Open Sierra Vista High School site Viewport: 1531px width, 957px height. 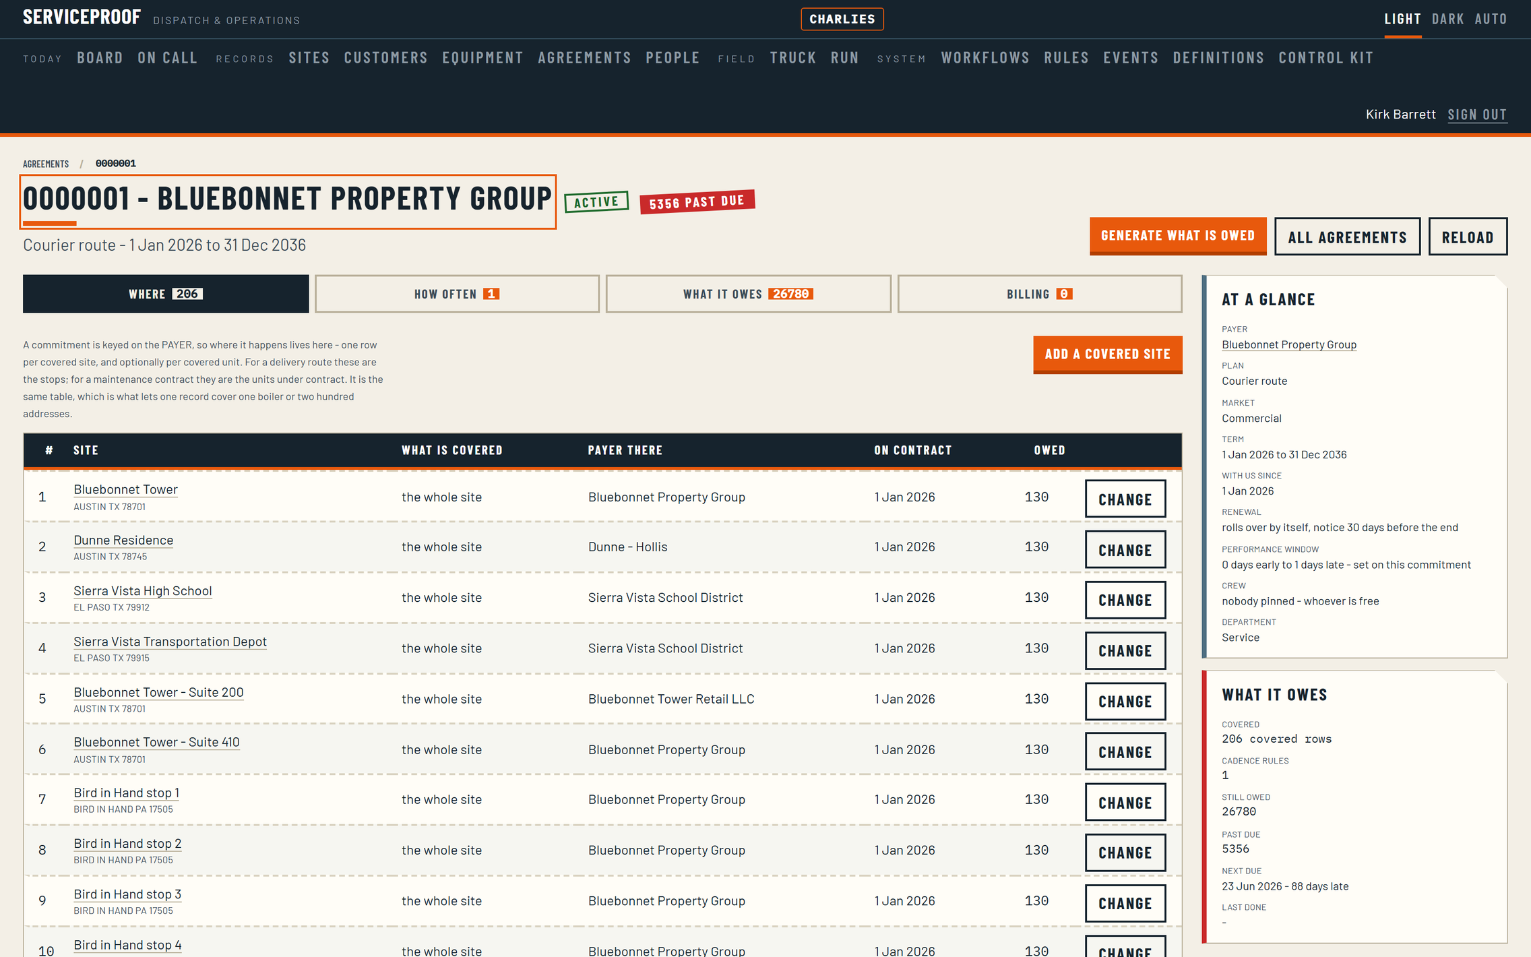[143, 591]
